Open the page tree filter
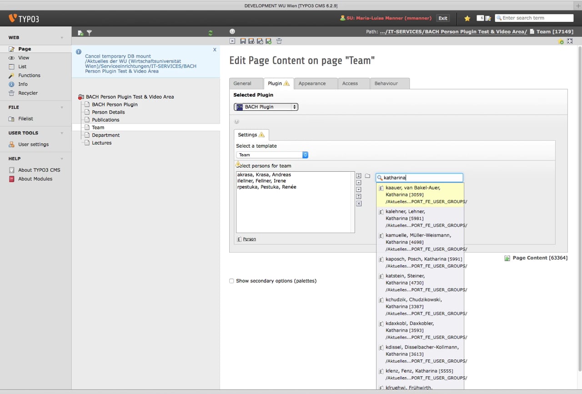Viewport: 582px width, 394px height. (89, 33)
